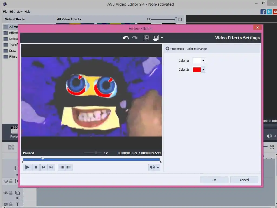Mute main window preview volume
Screen dimensions: 277x208
pyautogui.click(x=269, y=136)
